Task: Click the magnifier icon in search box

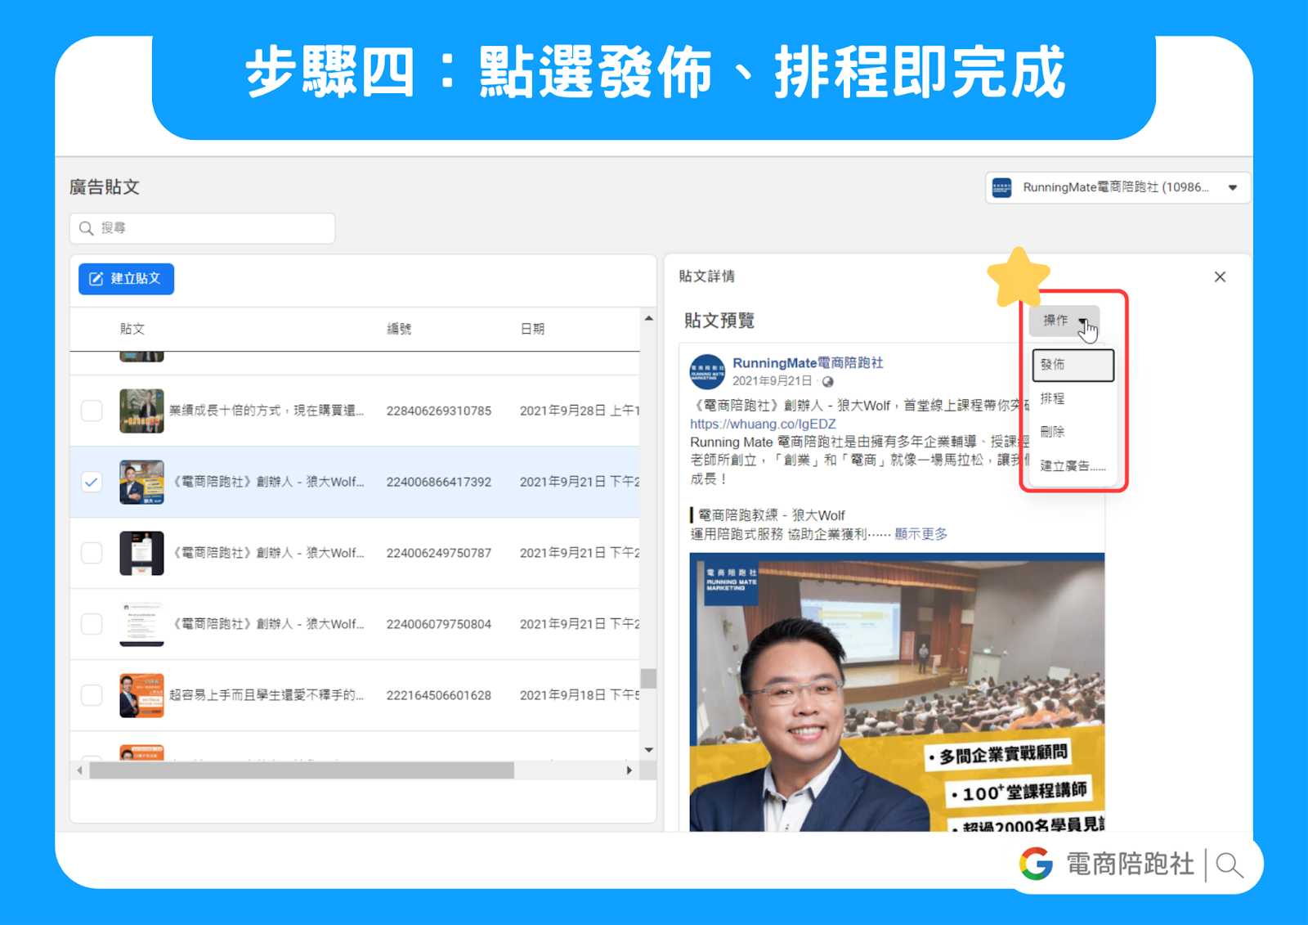Action: pos(86,228)
